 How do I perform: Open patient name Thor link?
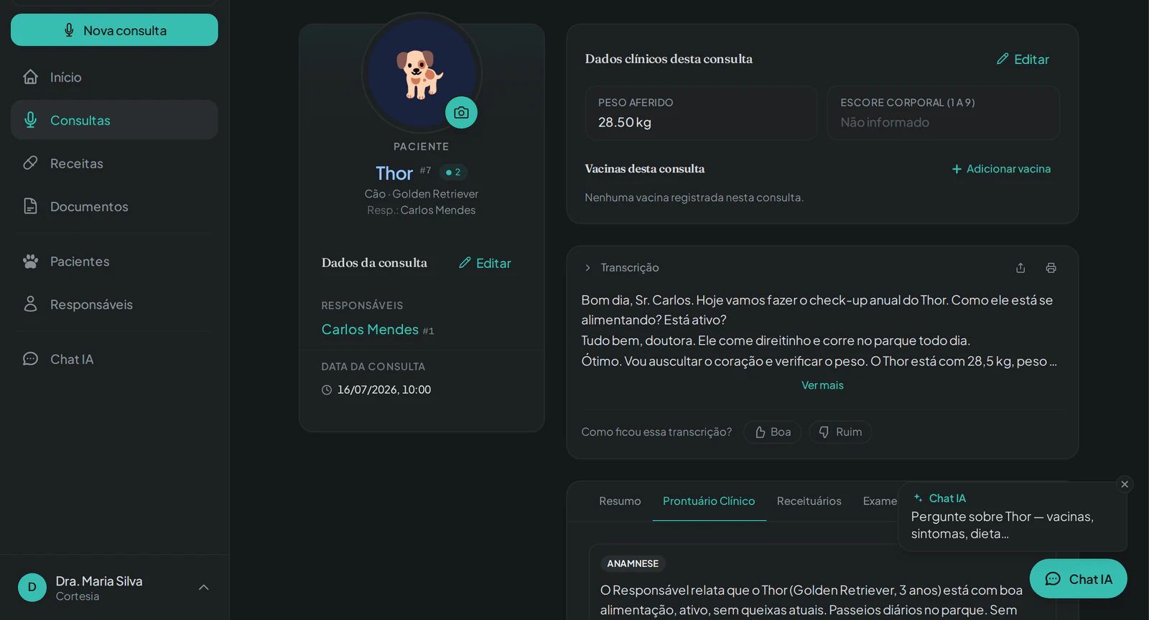click(x=394, y=173)
